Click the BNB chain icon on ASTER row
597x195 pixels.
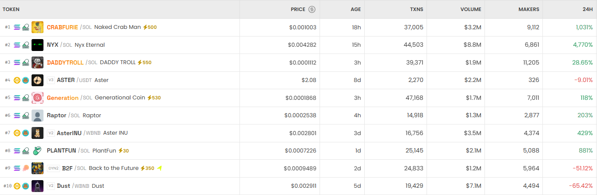pos(17,80)
